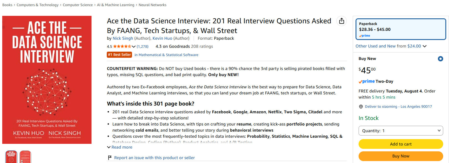Open rating breakdown chevron next to stars
449x163 pixels.
pyautogui.click(x=134, y=46)
